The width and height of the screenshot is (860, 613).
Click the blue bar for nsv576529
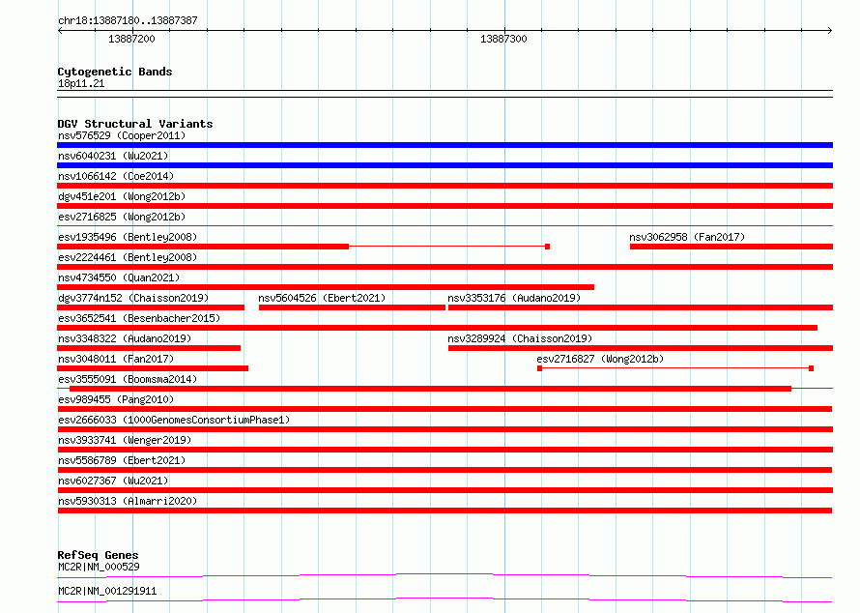444,145
